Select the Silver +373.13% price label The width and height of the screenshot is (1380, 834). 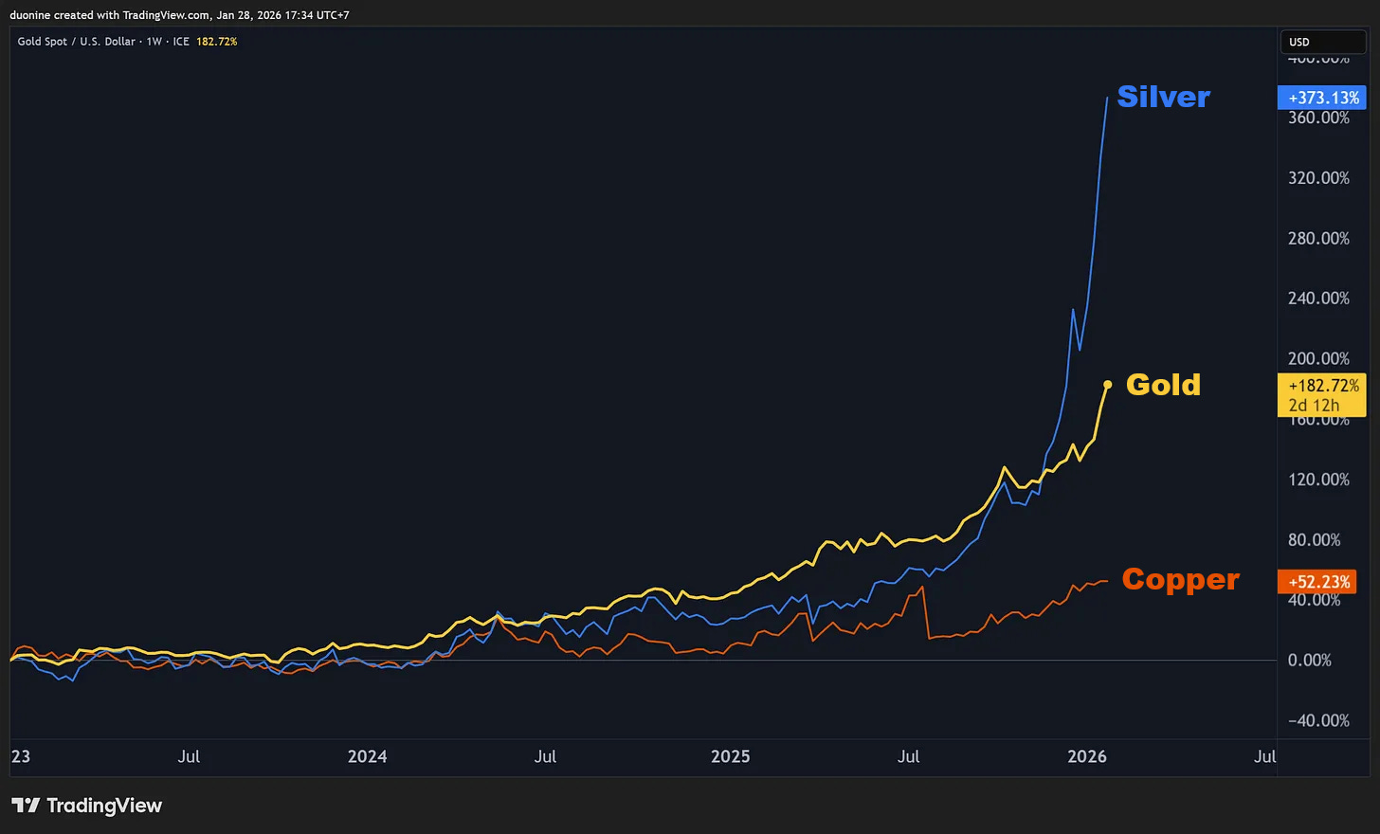(x=1322, y=98)
